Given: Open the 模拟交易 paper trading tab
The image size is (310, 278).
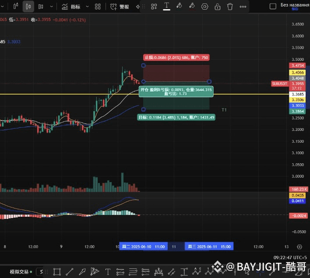Looking at the screenshot, I should [x=21, y=272].
